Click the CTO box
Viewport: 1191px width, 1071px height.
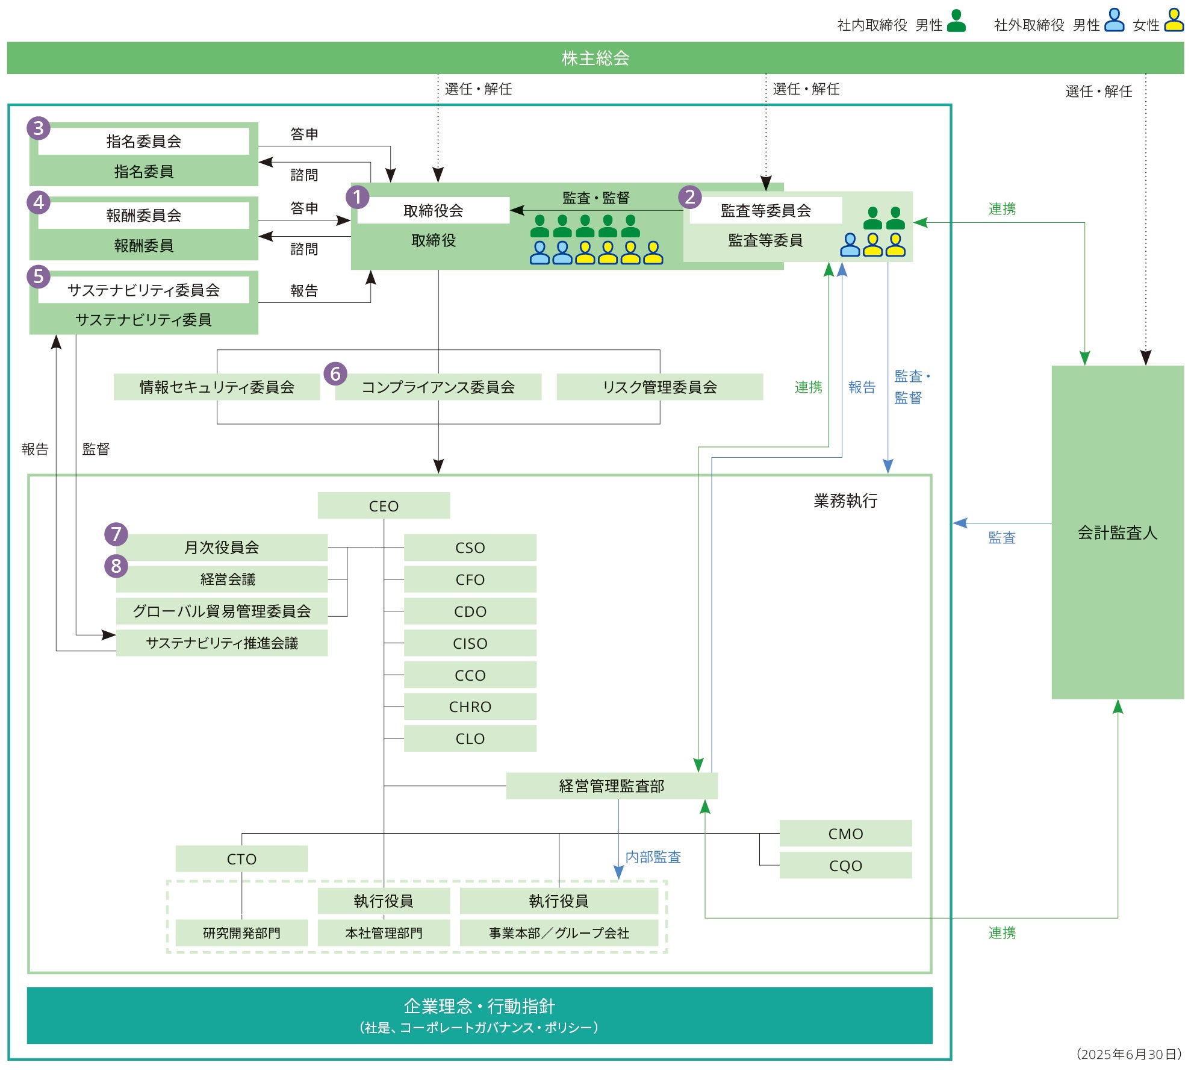coord(241,859)
